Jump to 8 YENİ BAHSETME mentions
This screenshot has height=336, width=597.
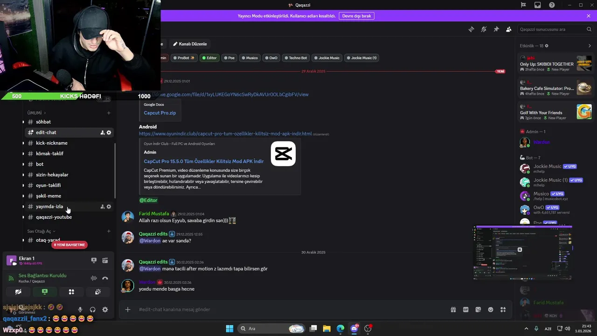tap(69, 245)
